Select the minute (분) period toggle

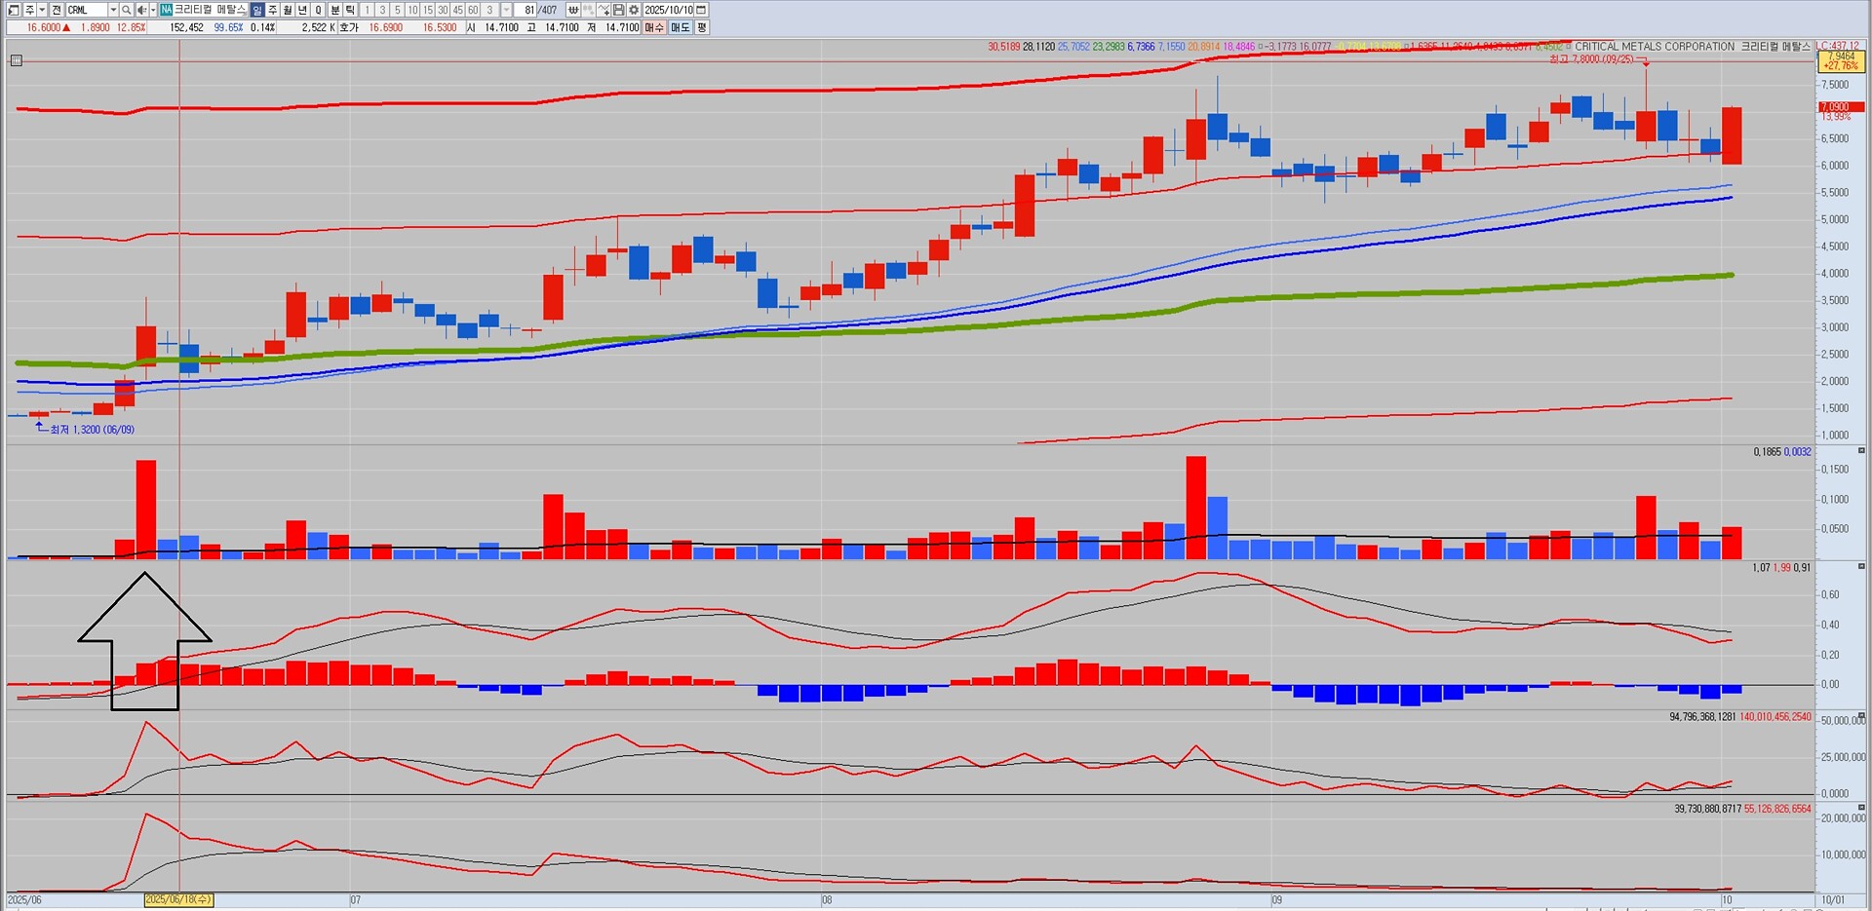tap(335, 10)
